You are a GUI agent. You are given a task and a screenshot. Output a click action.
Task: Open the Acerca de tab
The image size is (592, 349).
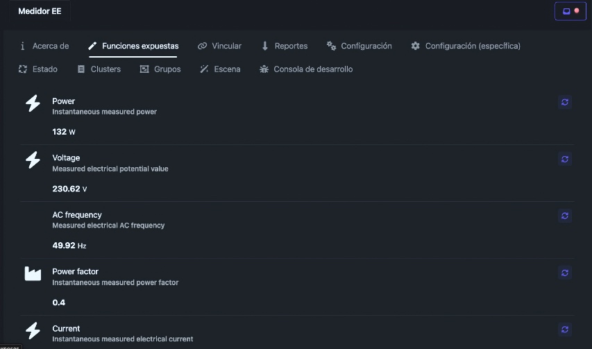point(44,46)
